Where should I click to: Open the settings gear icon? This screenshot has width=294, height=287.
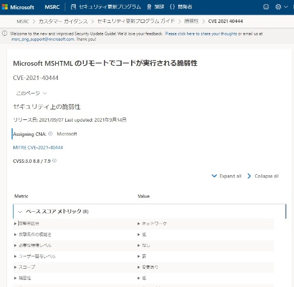pyautogui.click(x=278, y=7)
